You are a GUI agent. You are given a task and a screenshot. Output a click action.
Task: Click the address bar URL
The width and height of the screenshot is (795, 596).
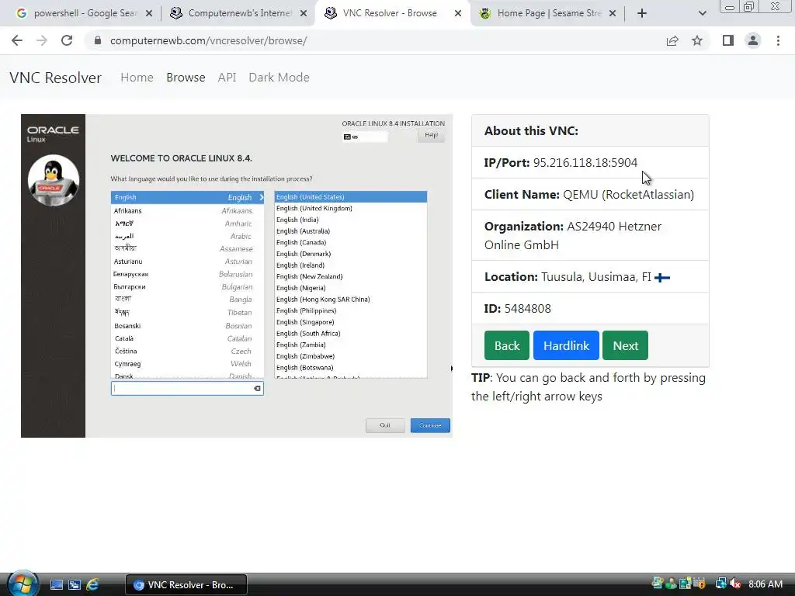[x=208, y=40]
